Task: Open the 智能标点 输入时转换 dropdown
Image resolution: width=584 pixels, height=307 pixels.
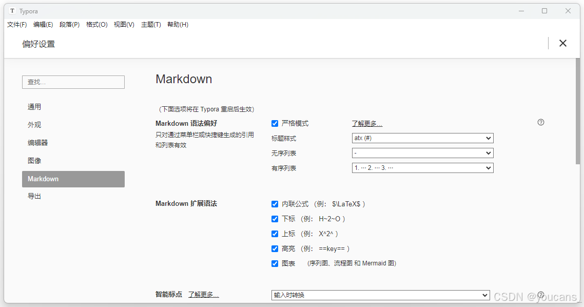Action: (381, 295)
